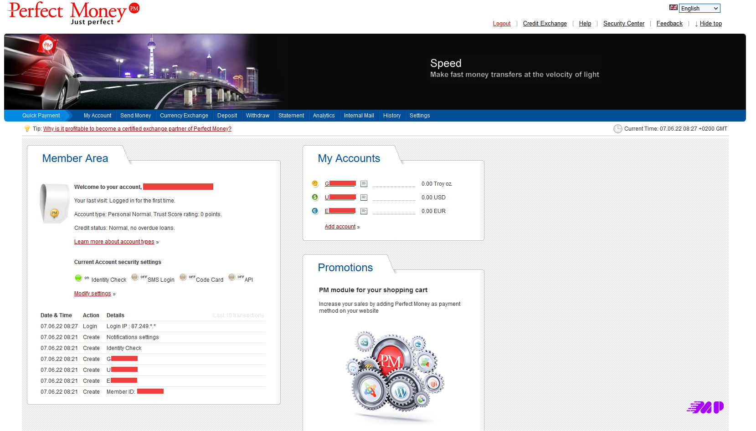Click the gold account coin icon
The width and height of the screenshot is (756, 431).
click(315, 184)
